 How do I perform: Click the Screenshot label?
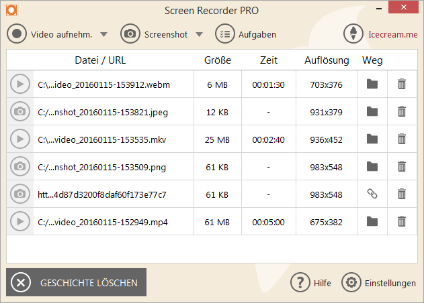coord(166,35)
